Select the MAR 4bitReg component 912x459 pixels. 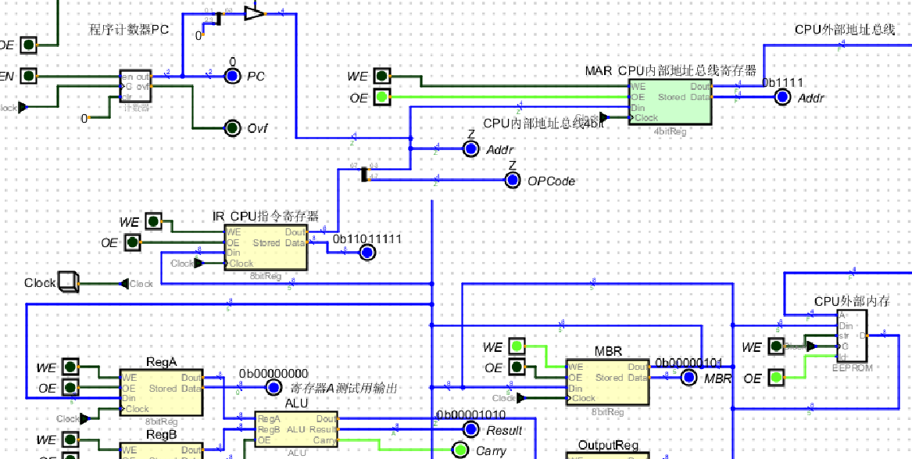coord(670,102)
